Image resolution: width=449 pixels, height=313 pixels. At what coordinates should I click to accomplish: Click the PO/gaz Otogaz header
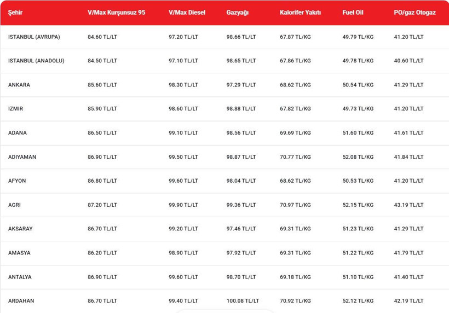click(415, 13)
